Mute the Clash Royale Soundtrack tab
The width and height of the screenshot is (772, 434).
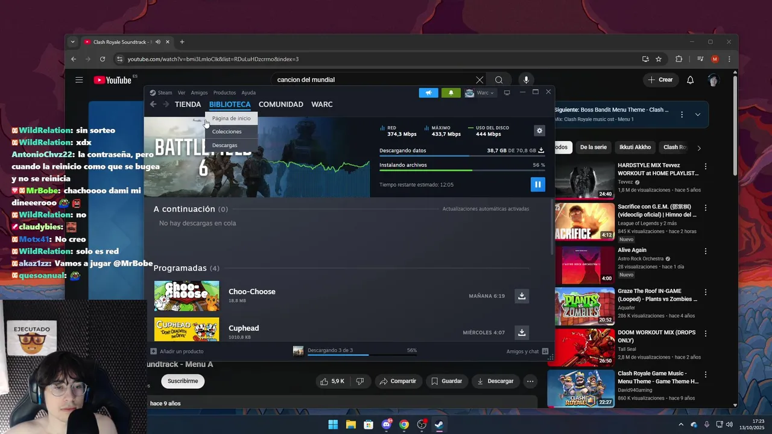tap(157, 42)
